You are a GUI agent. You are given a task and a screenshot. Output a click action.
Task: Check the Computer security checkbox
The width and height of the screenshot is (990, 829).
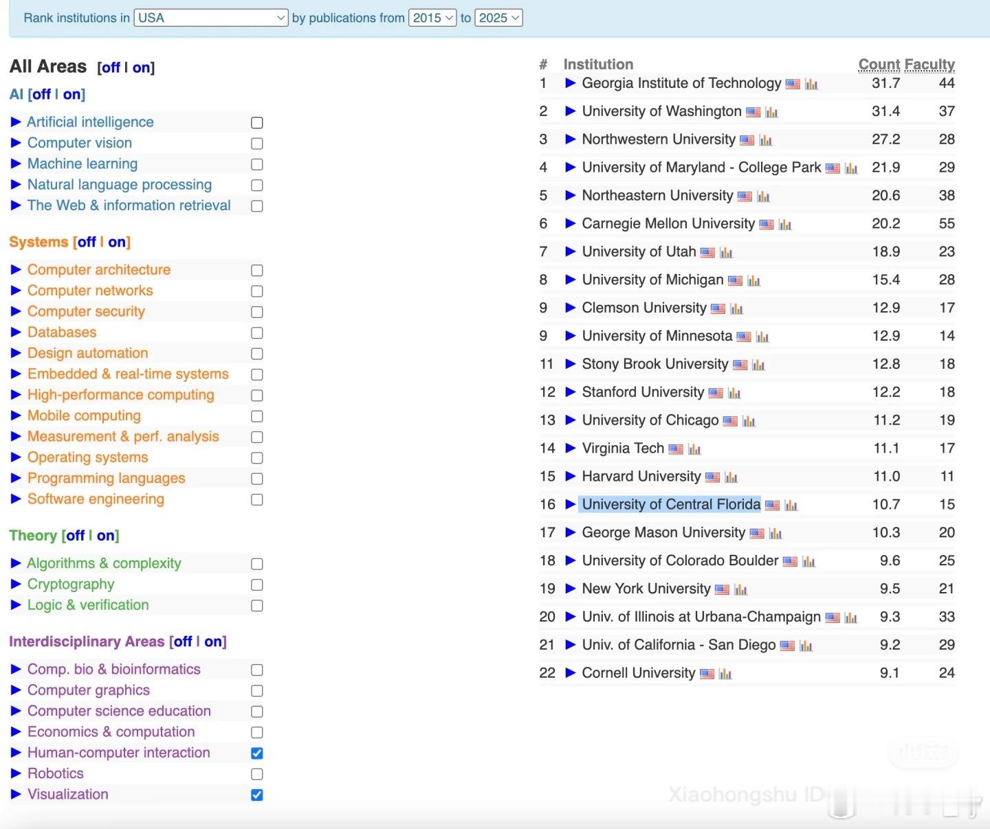pyautogui.click(x=257, y=312)
